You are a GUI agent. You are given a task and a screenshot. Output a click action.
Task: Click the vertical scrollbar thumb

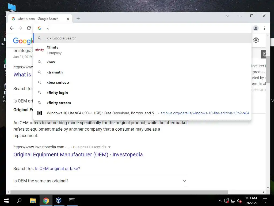click(268, 70)
